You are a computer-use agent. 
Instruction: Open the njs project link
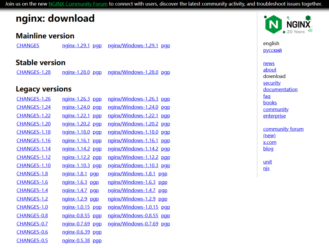click(x=266, y=168)
